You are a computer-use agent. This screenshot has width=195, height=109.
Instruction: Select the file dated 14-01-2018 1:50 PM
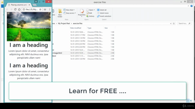pos(83,59)
